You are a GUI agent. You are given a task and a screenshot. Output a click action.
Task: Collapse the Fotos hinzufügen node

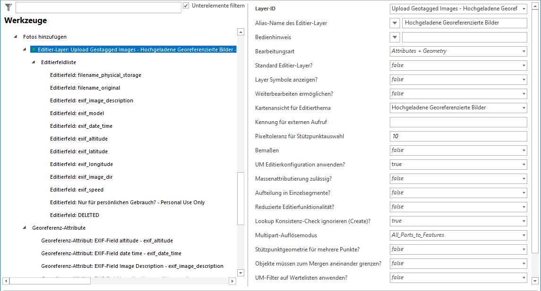click(16, 37)
